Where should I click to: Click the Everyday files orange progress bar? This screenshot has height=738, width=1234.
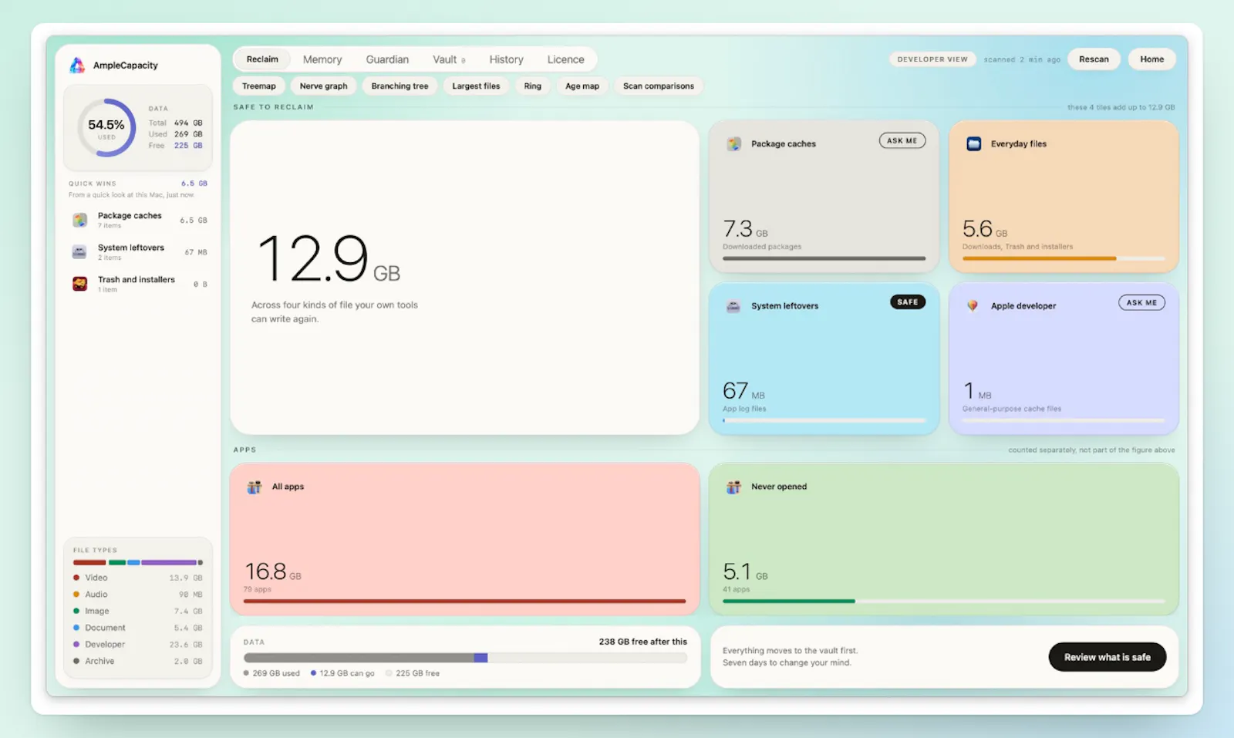pos(1064,258)
